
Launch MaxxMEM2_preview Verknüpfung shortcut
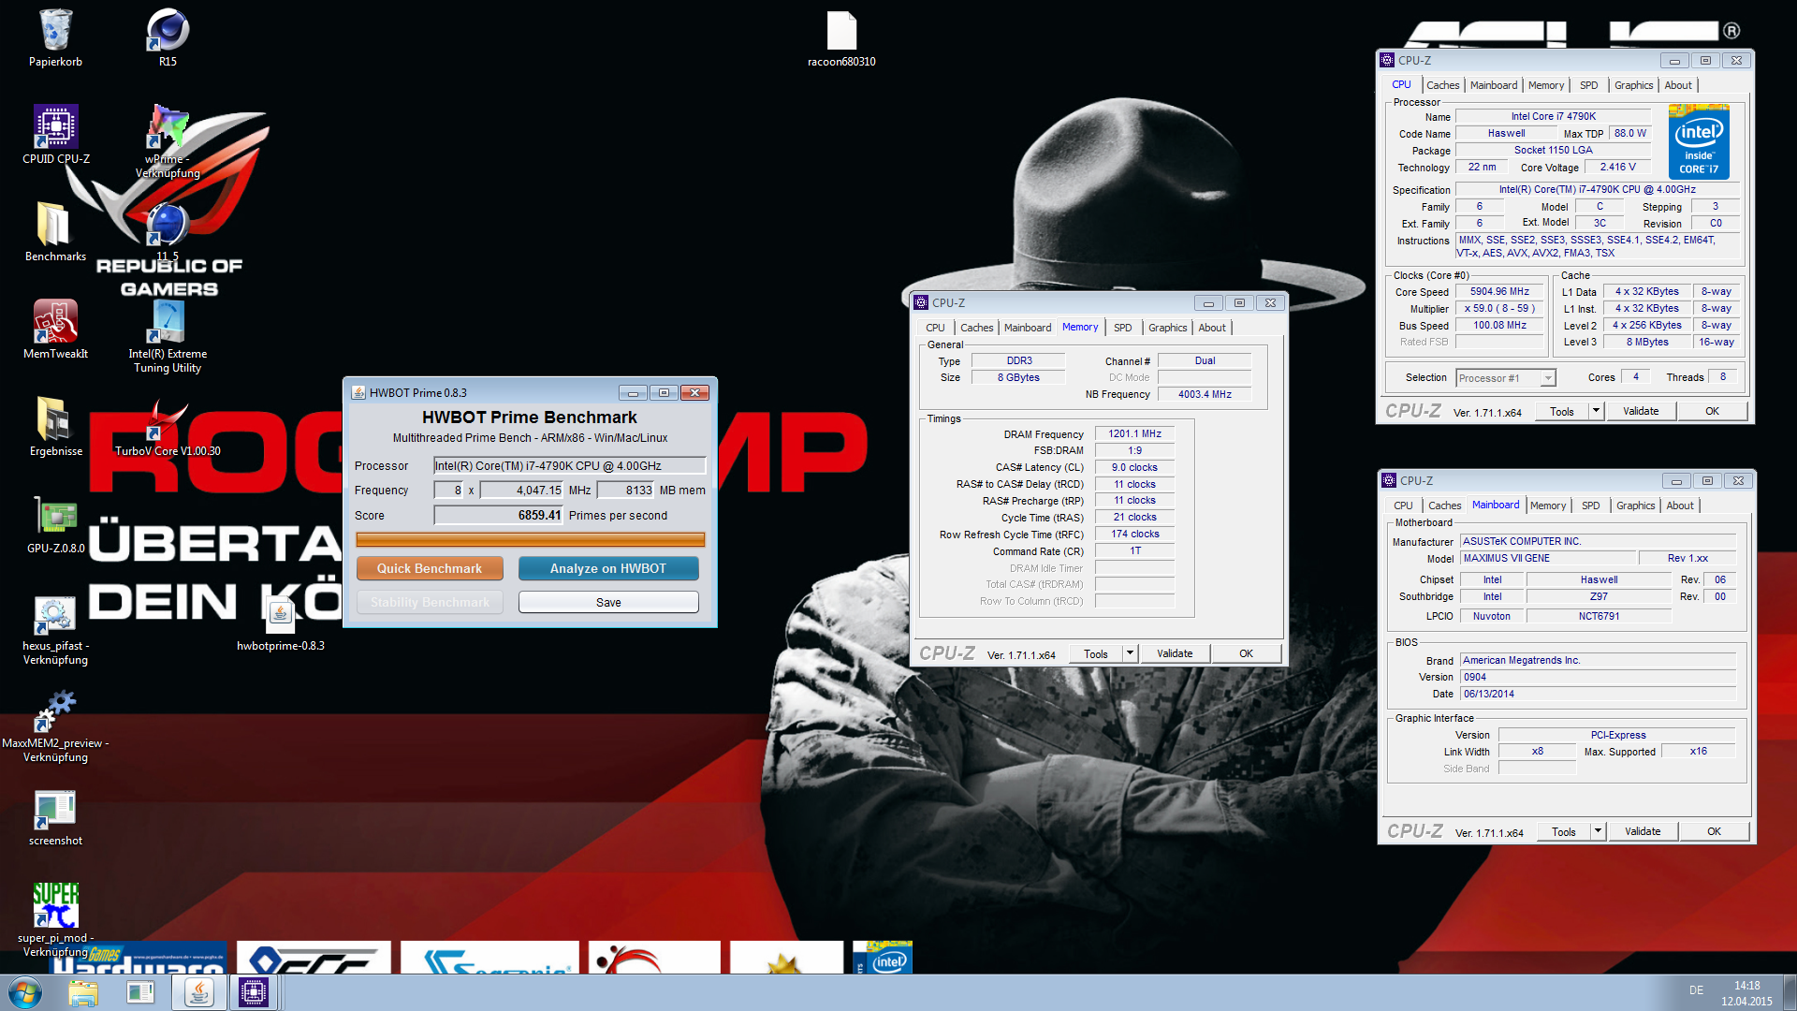pyautogui.click(x=55, y=726)
